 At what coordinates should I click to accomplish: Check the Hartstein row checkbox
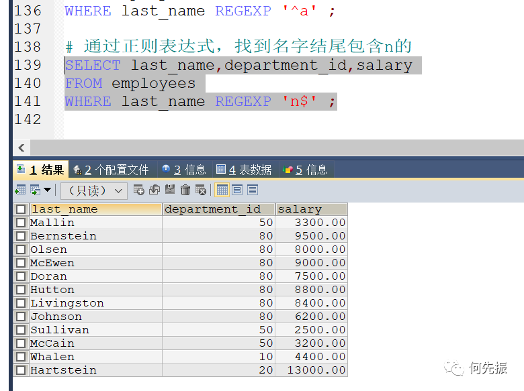coord(21,370)
